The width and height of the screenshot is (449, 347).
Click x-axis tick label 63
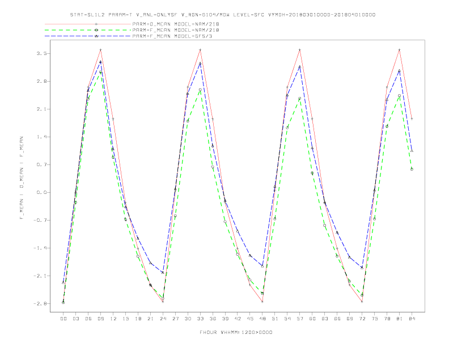pos(325,319)
